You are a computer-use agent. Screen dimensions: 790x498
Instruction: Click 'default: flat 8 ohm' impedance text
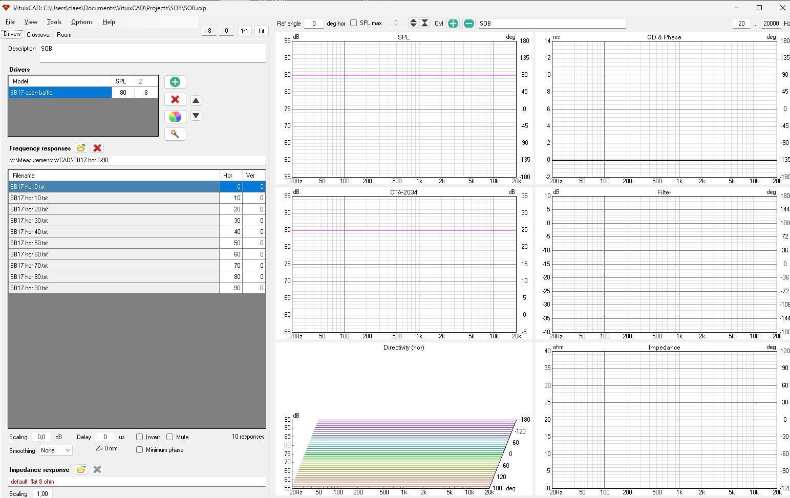click(32, 482)
